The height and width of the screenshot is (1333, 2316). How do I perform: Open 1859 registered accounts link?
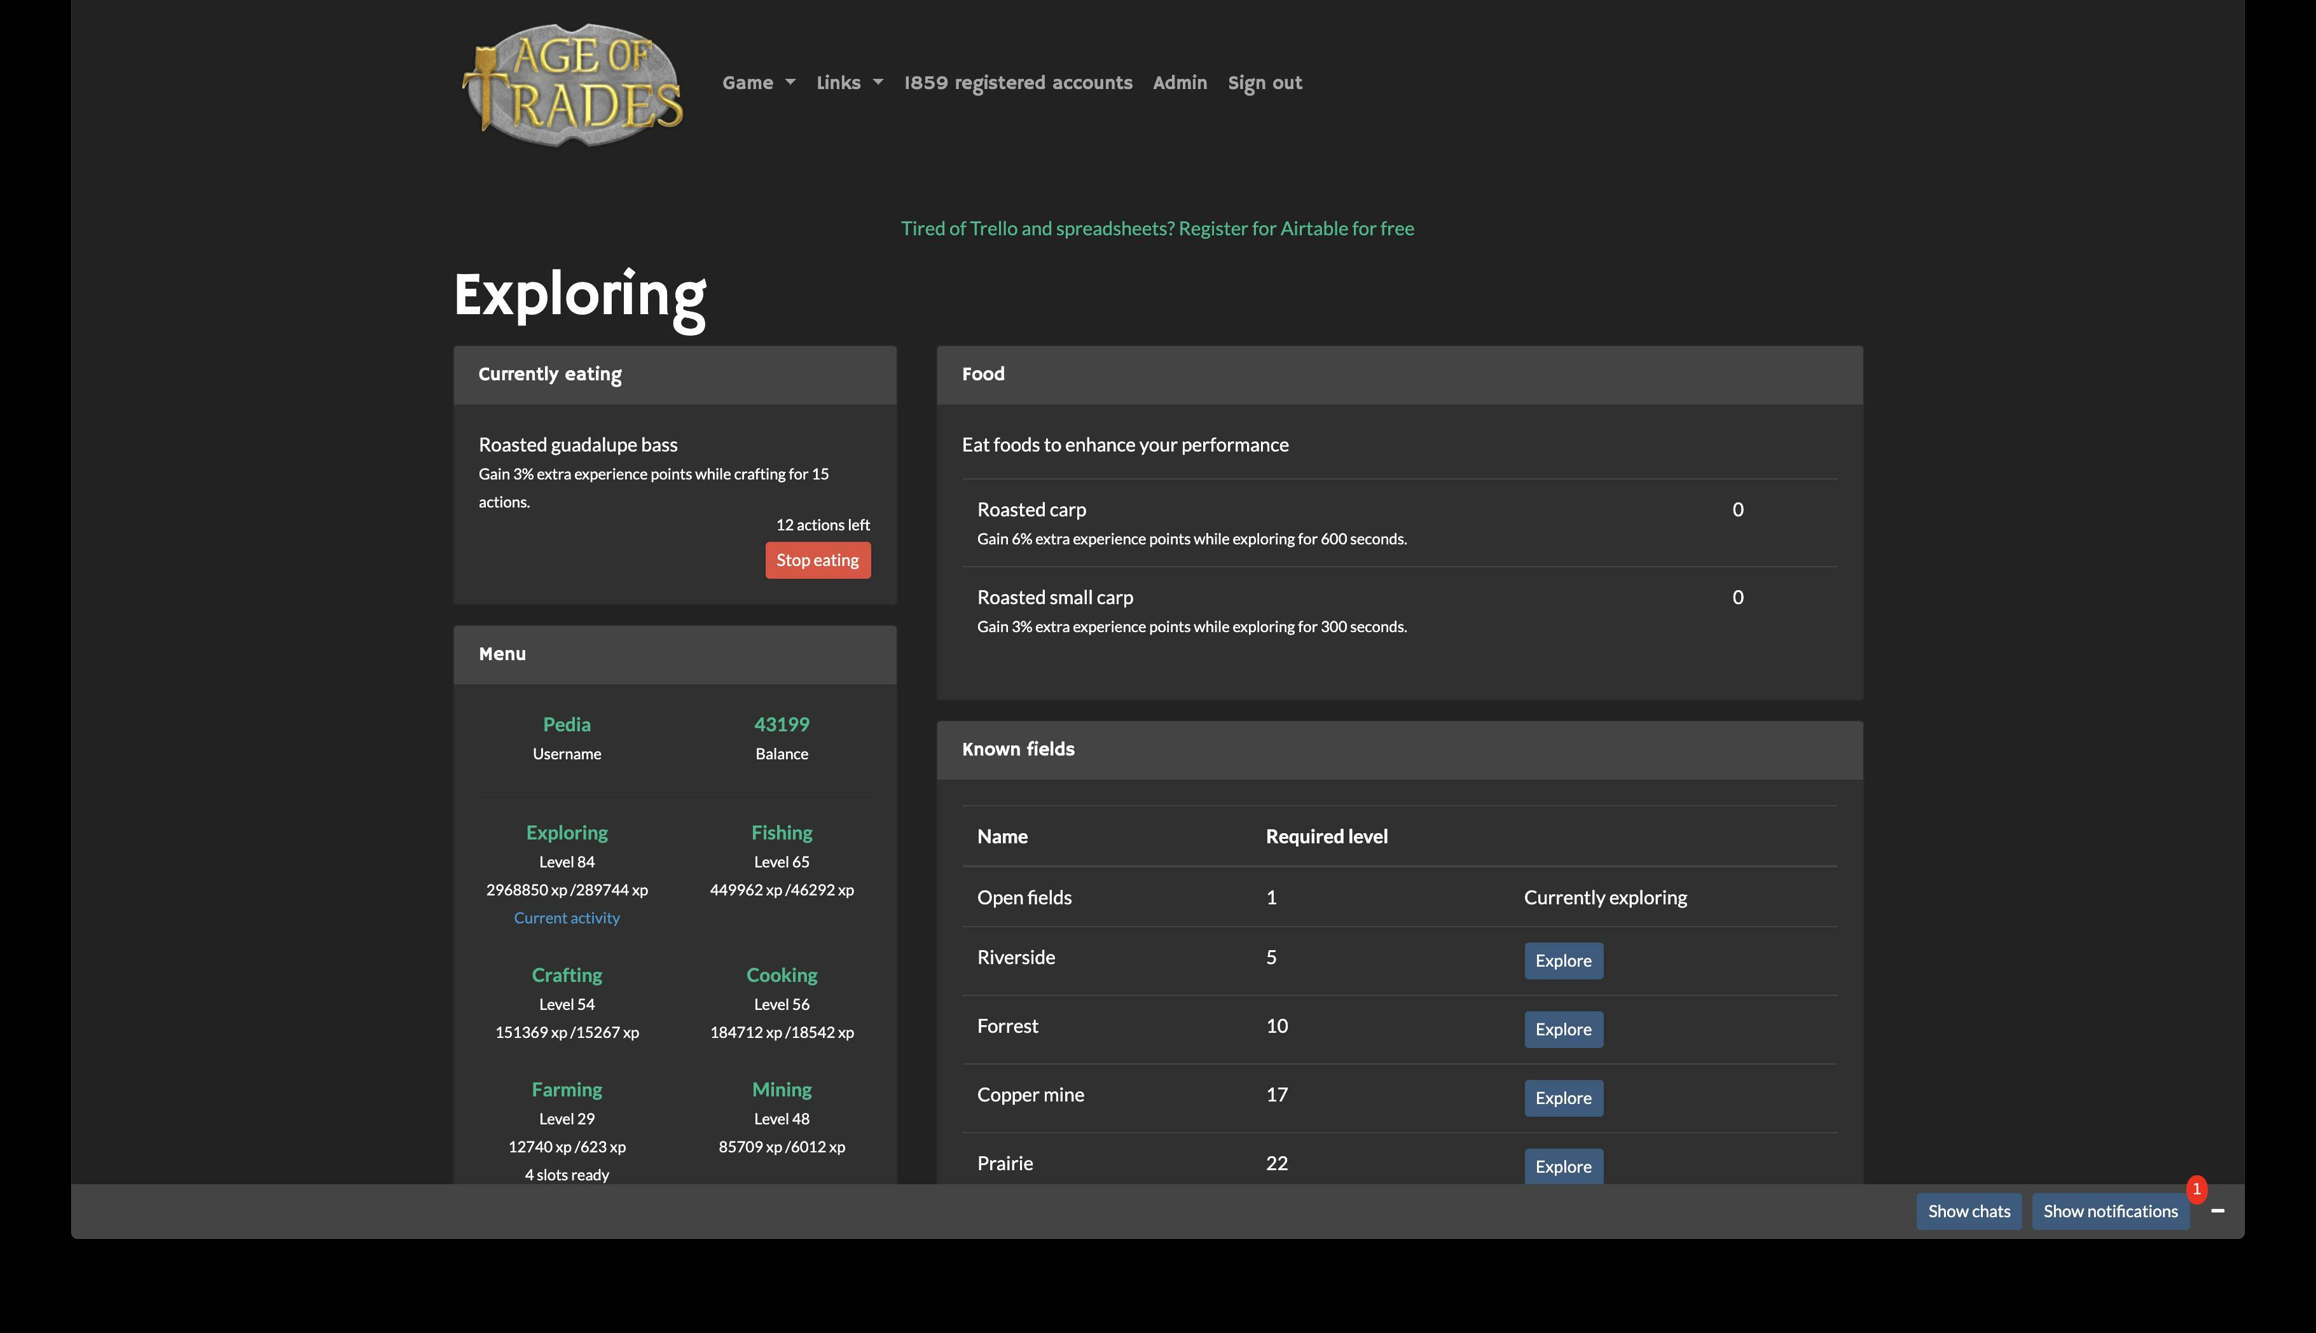point(1017,83)
